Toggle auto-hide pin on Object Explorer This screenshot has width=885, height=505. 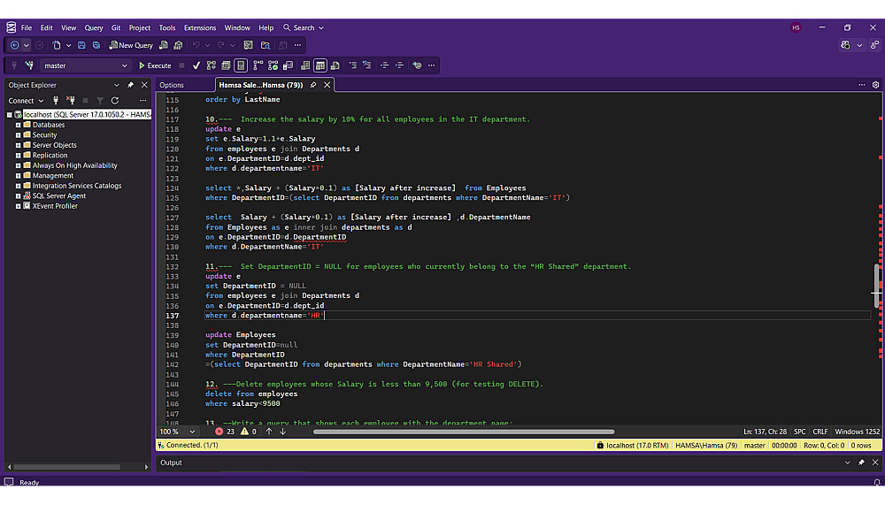[x=131, y=85]
